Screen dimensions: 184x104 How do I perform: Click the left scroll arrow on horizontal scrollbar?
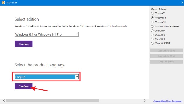pyautogui.click(x=4, y=101)
